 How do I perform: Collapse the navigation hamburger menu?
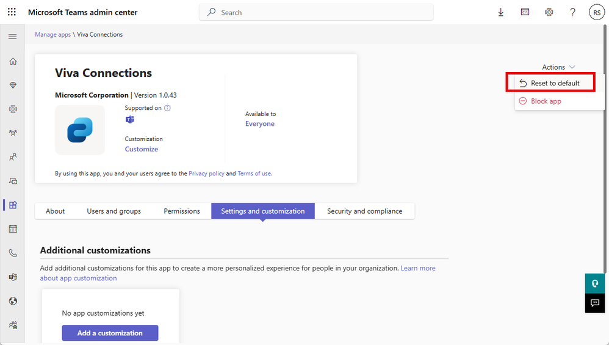[12, 37]
